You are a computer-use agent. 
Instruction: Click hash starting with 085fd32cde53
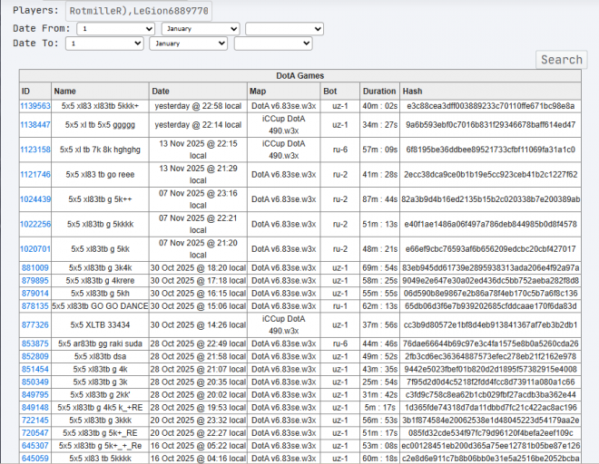(x=490, y=433)
